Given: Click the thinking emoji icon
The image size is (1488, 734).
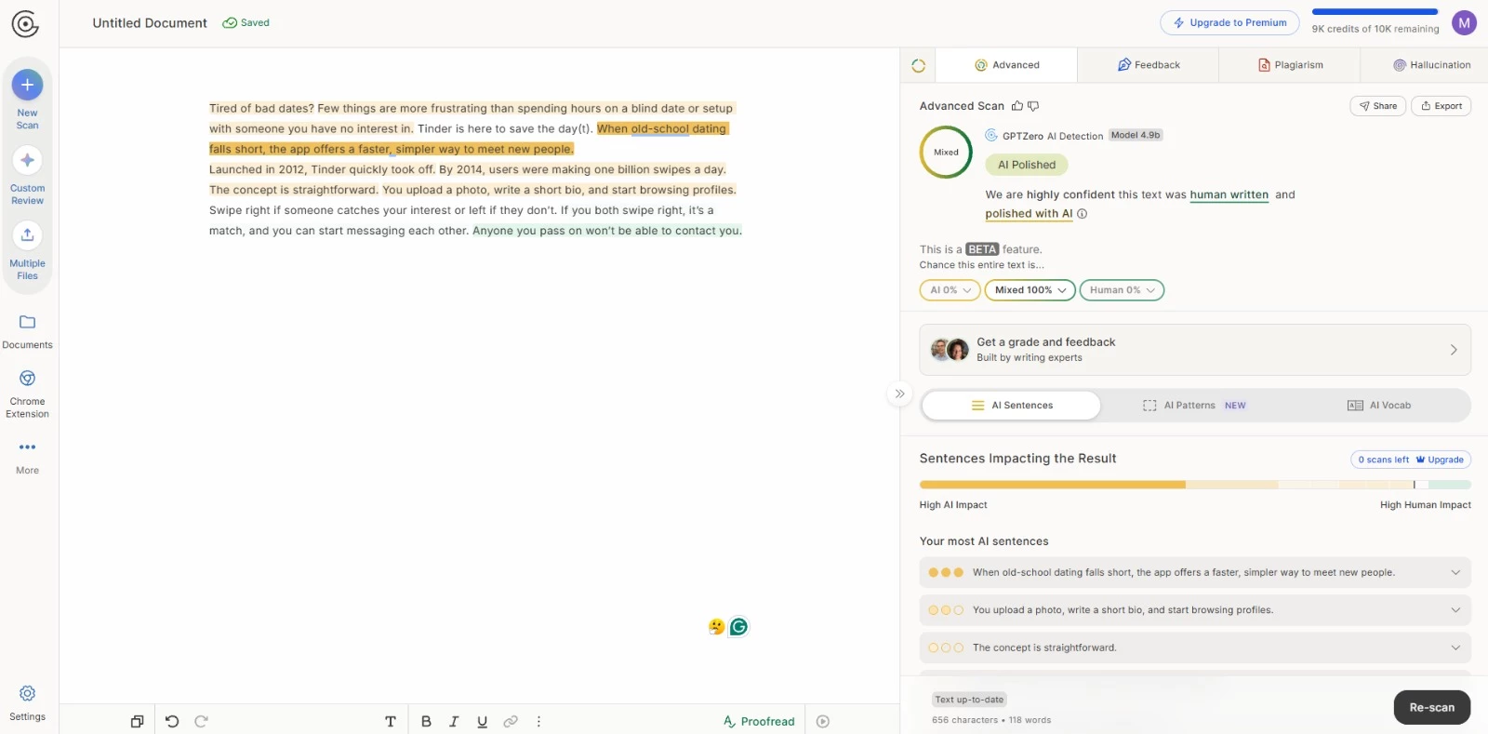Looking at the screenshot, I should click(716, 627).
